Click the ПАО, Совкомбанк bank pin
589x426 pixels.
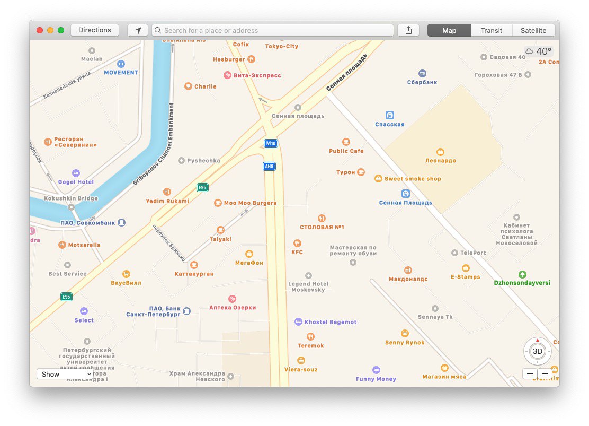click(x=121, y=222)
